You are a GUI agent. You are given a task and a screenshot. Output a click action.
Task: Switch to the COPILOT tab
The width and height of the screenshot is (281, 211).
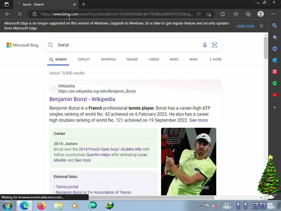point(84,59)
